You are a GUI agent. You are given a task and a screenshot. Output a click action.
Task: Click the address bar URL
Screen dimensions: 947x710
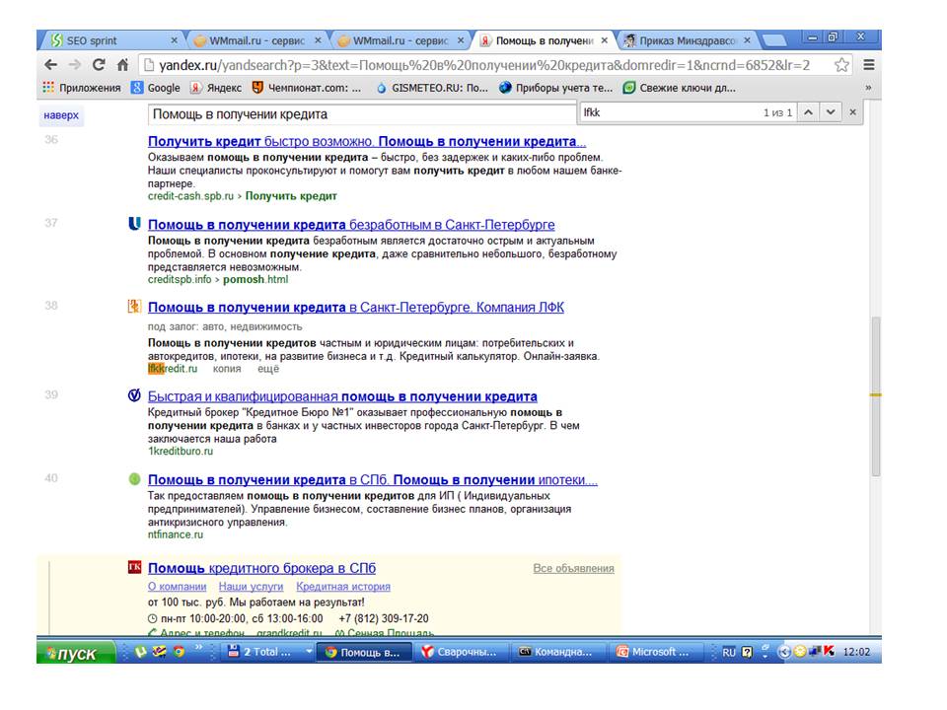(483, 65)
